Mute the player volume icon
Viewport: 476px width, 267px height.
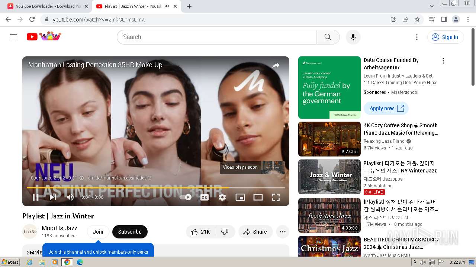click(x=70, y=197)
